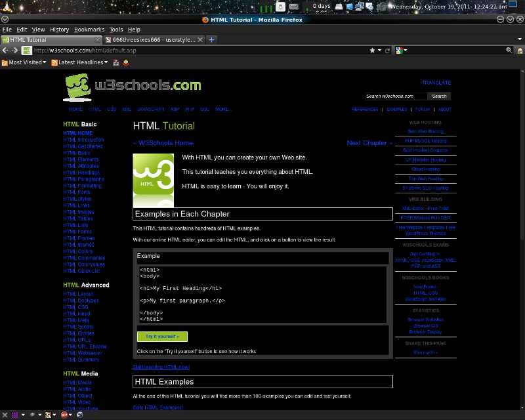This screenshot has height=420, width=525.
Task: Close the HTML Tutorial tab
Action: tap(97, 39)
